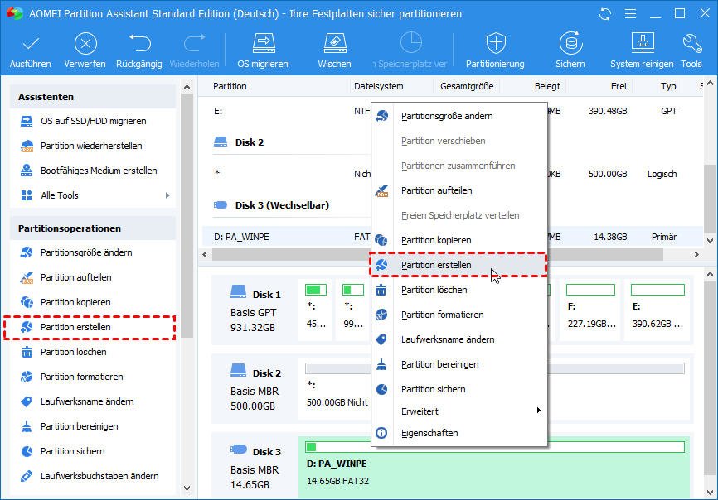The width and height of the screenshot is (718, 500).
Task: Choose Eigenschaften in context menu
Action: coord(458,433)
